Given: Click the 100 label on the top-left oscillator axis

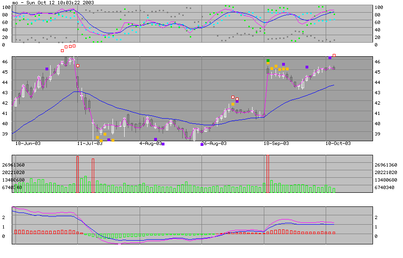Looking at the screenshot, I should [x=5, y=8].
